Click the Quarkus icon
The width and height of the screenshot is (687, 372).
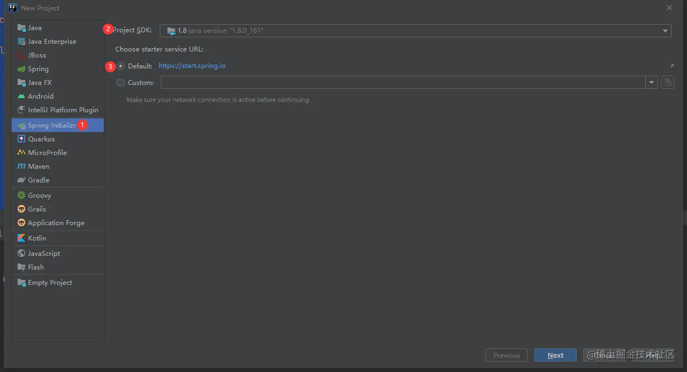(x=21, y=139)
